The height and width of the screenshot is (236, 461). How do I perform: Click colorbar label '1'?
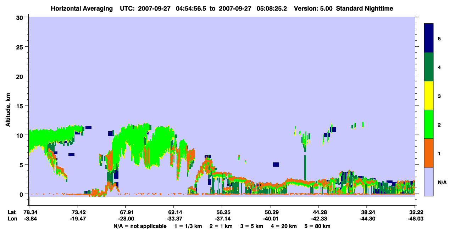pos(439,154)
